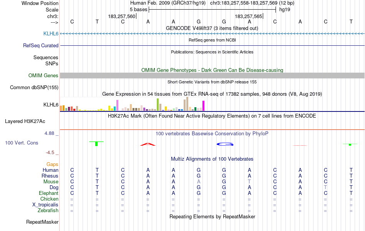Click the chr3:183,257,558-183,257,569 window position text
Screen dimensions: 365x231
252,3
